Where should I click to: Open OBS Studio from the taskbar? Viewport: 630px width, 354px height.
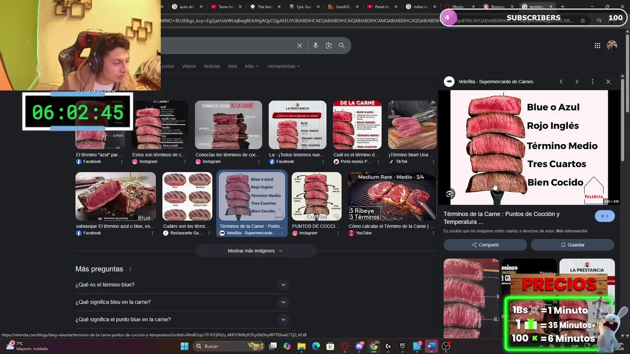point(446,346)
